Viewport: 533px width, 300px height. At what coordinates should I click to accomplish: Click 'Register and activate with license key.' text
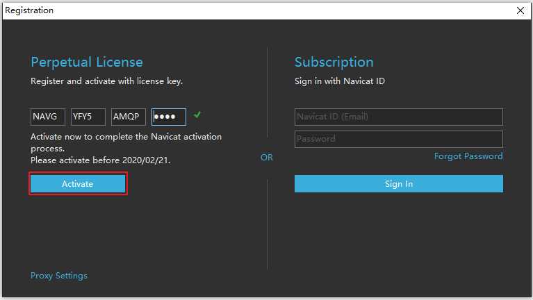tap(107, 81)
